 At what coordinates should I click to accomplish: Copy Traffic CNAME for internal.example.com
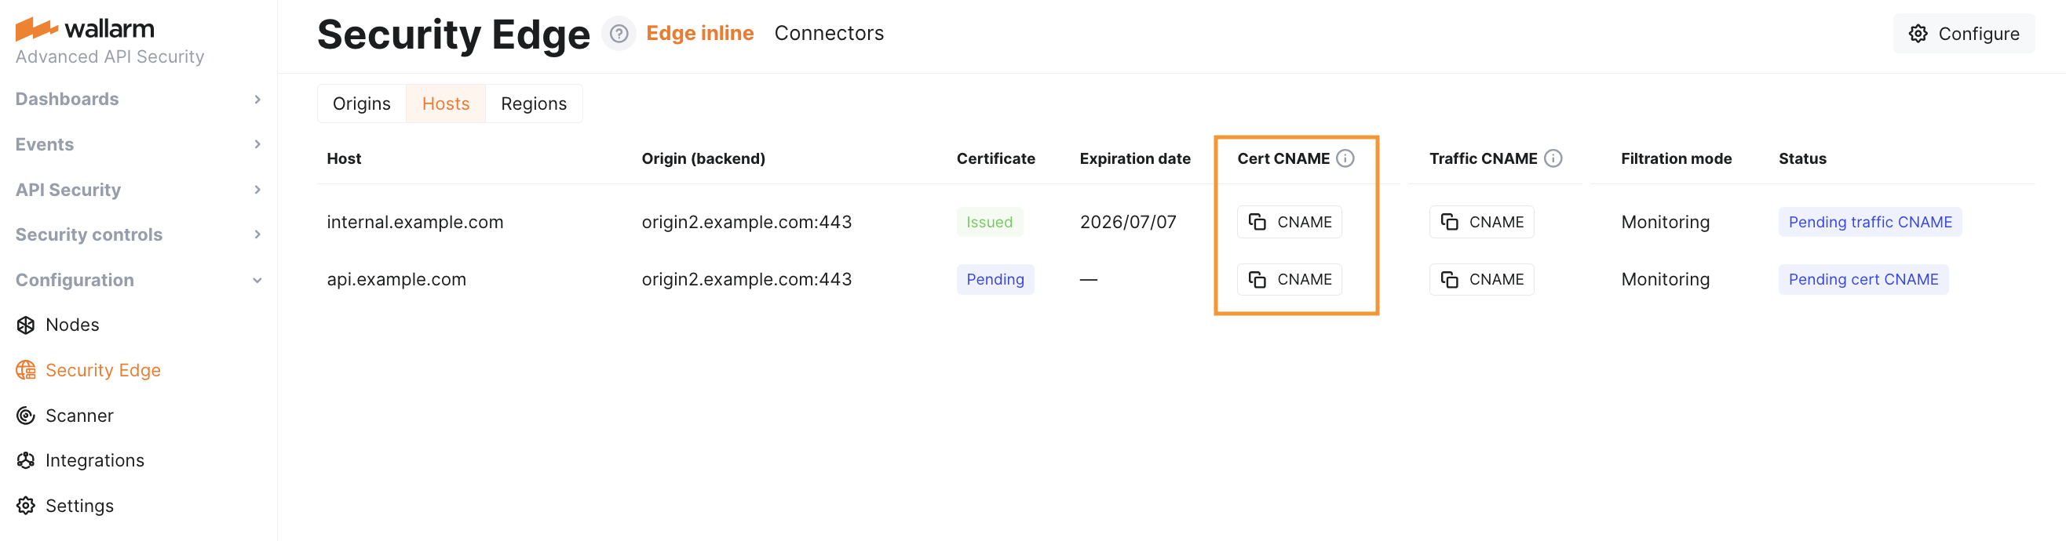point(1480,222)
